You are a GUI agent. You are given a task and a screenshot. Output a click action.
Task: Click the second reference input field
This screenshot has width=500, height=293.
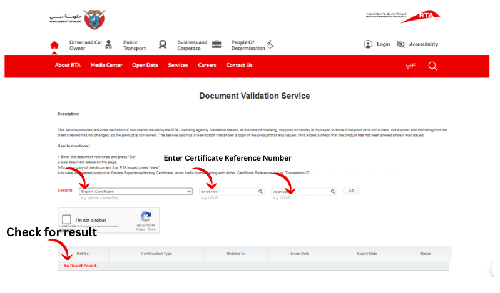pyautogui.click(x=304, y=191)
